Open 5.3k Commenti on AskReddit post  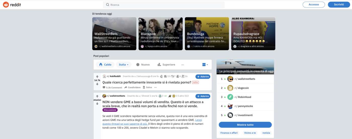112,87
